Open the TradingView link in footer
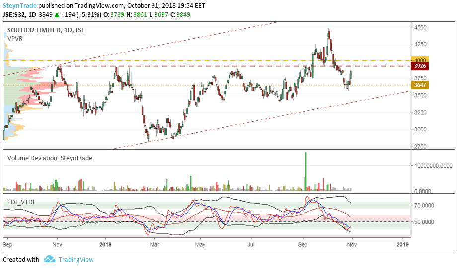 point(76,259)
